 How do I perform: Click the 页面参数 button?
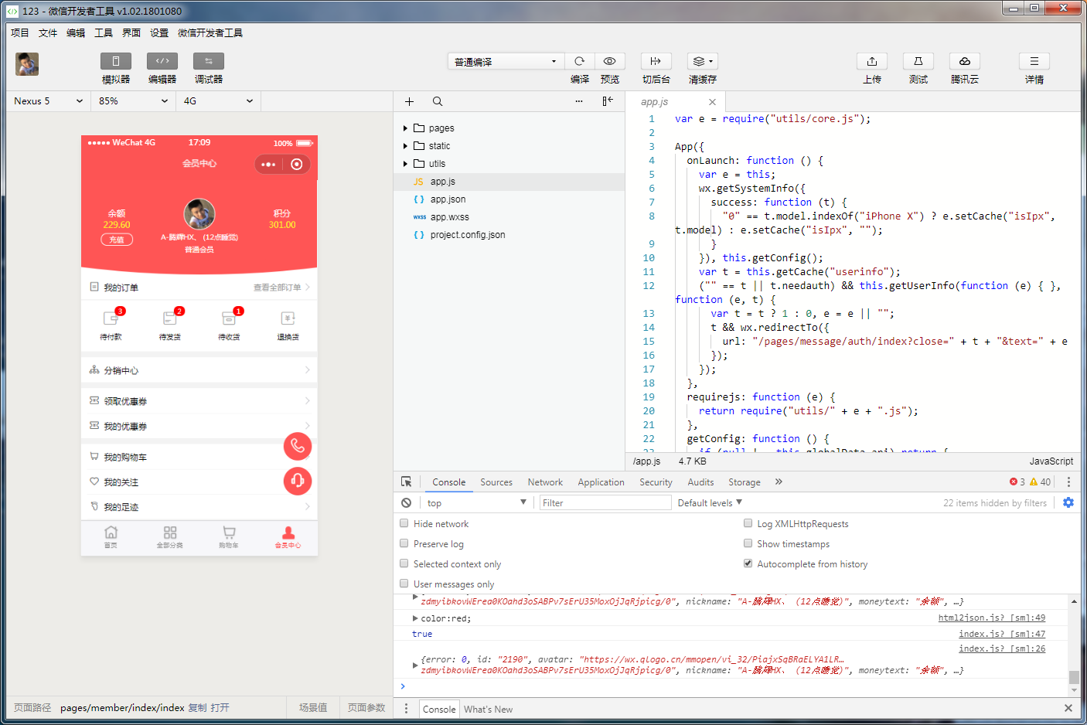[366, 707]
